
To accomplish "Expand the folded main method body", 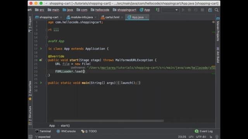I will coord(46,83).
